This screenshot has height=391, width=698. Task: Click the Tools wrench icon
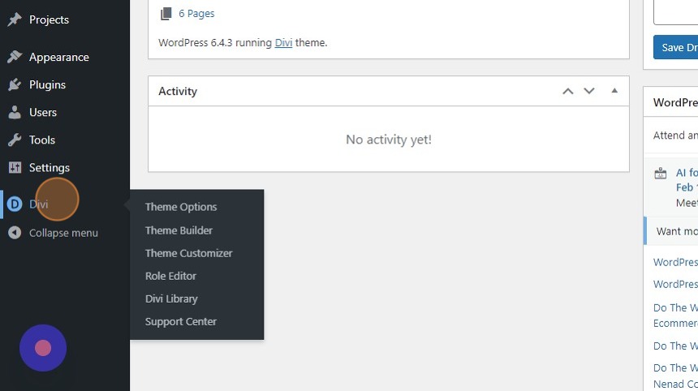pyautogui.click(x=14, y=140)
